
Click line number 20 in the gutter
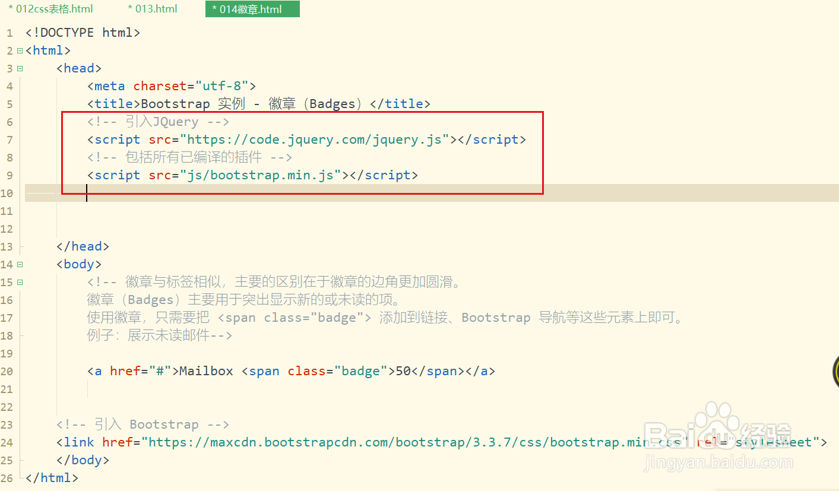7,371
